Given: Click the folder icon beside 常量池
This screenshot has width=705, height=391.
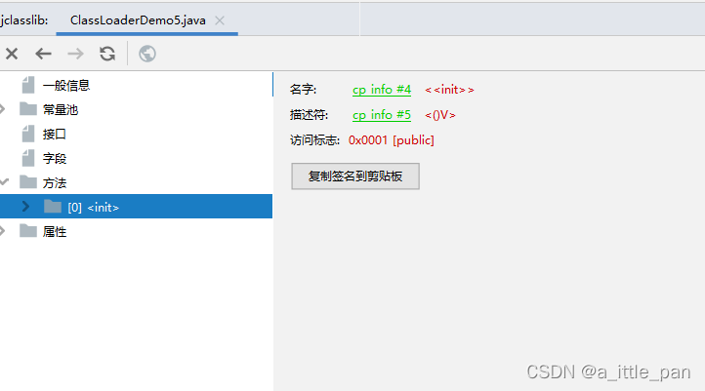Looking at the screenshot, I should (28, 108).
